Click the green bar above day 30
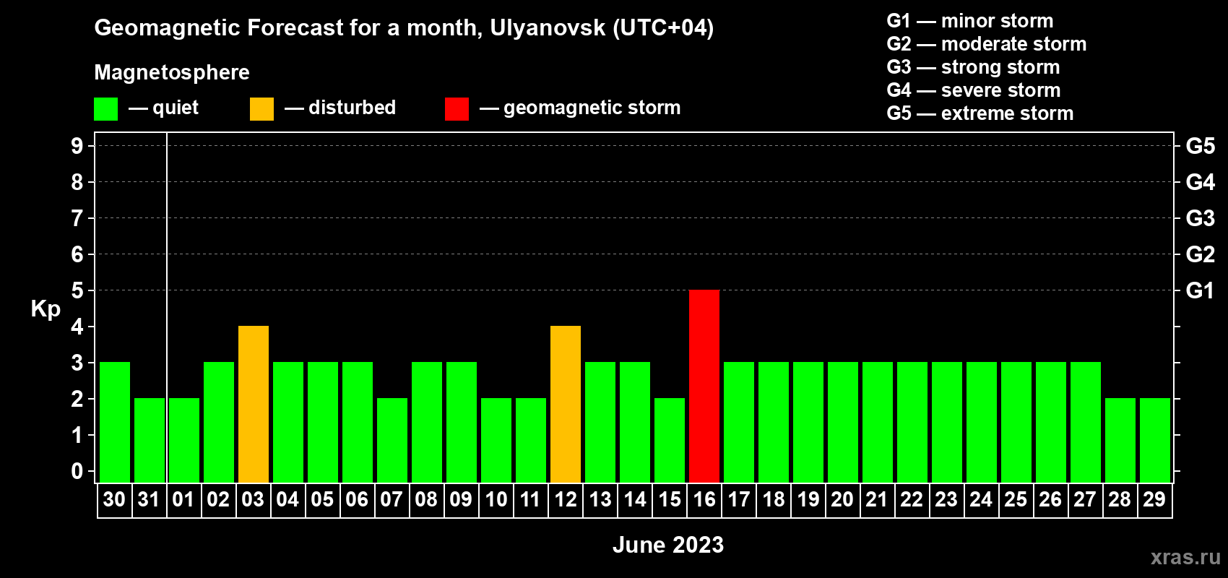Image resolution: width=1228 pixels, height=578 pixels. (x=115, y=422)
